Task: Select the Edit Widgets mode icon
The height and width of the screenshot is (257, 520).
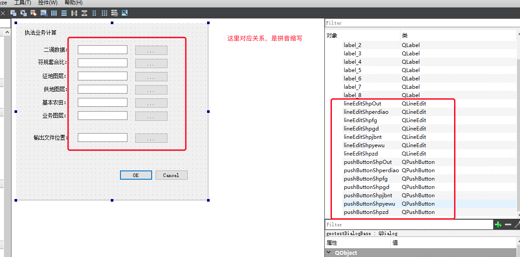Action: coord(13,13)
